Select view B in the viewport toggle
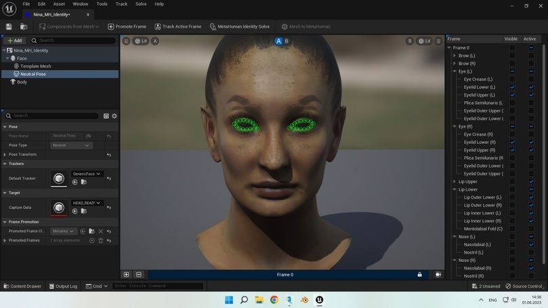 (x=287, y=41)
